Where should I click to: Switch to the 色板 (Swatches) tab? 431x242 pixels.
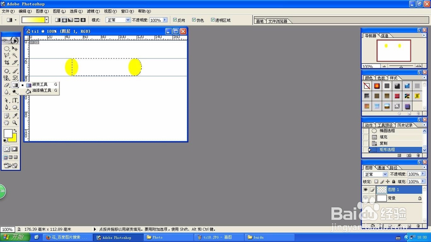pyautogui.click(x=381, y=78)
